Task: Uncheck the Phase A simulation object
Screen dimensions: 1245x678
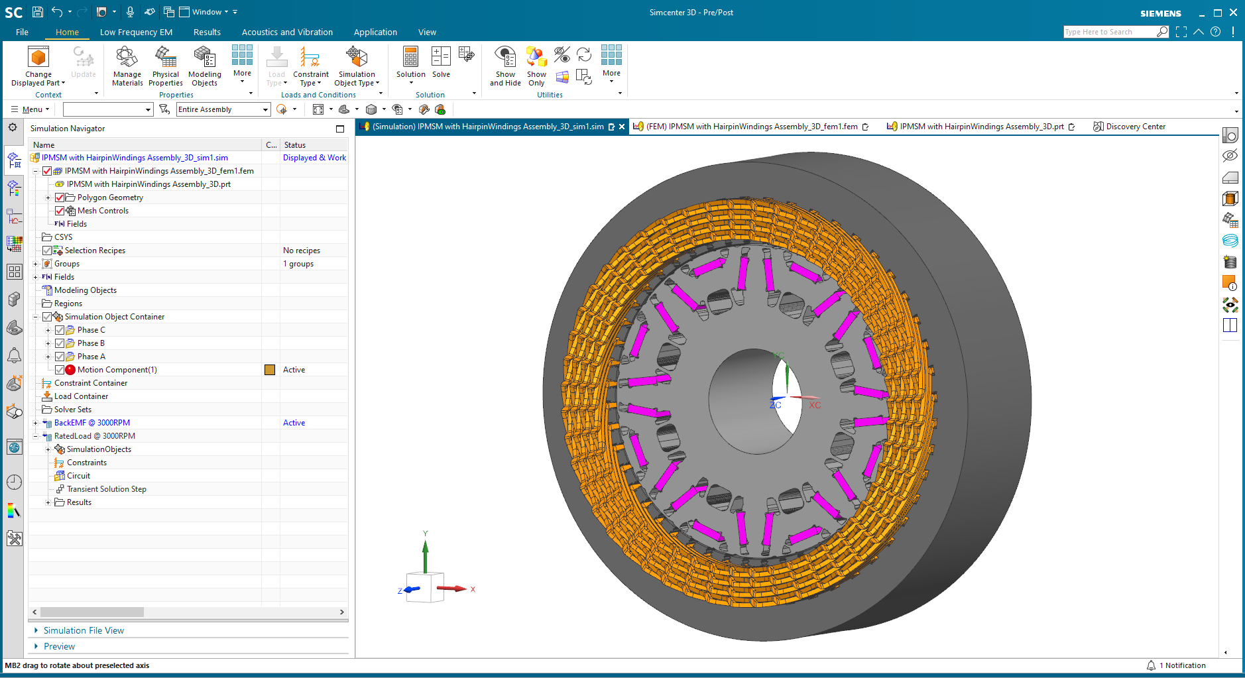Action: coord(60,356)
